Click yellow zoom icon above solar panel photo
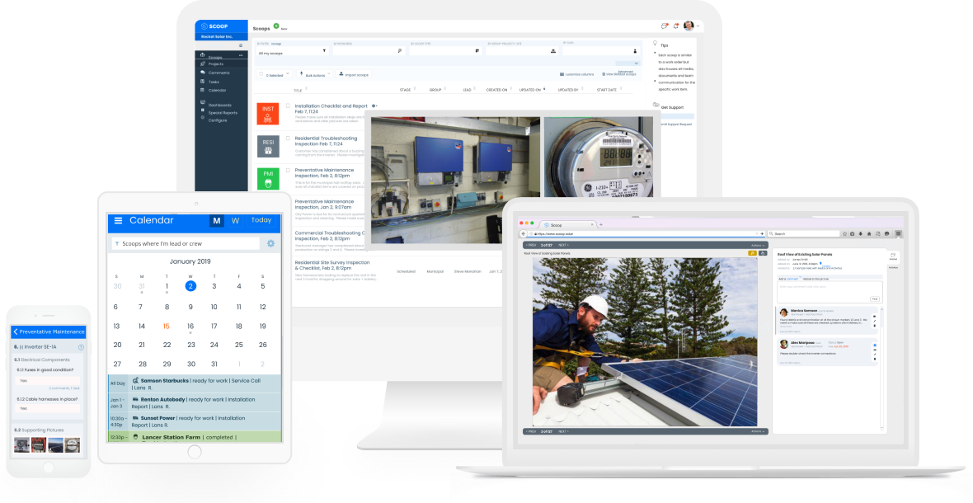The height and width of the screenshot is (503, 973). (x=752, y=253)
